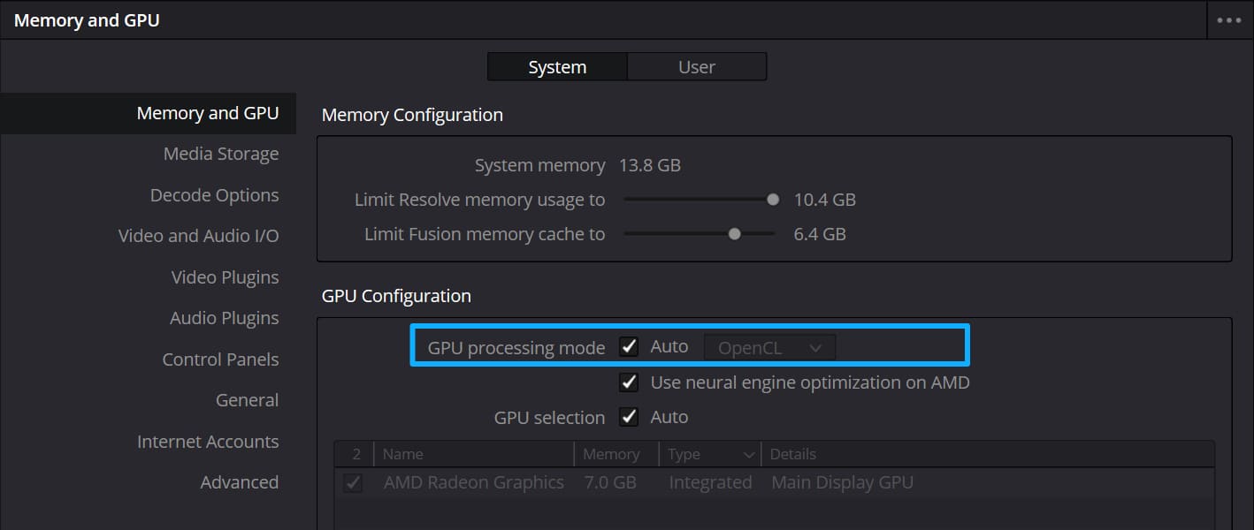Select Video and Audio I/O settings
Screen dimensions: 1254x530
point(198,235)
